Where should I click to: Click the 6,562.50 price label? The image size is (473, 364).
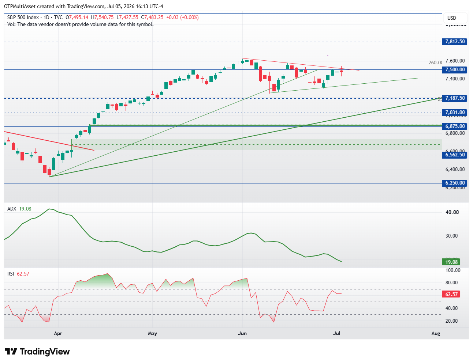(455, 155)
